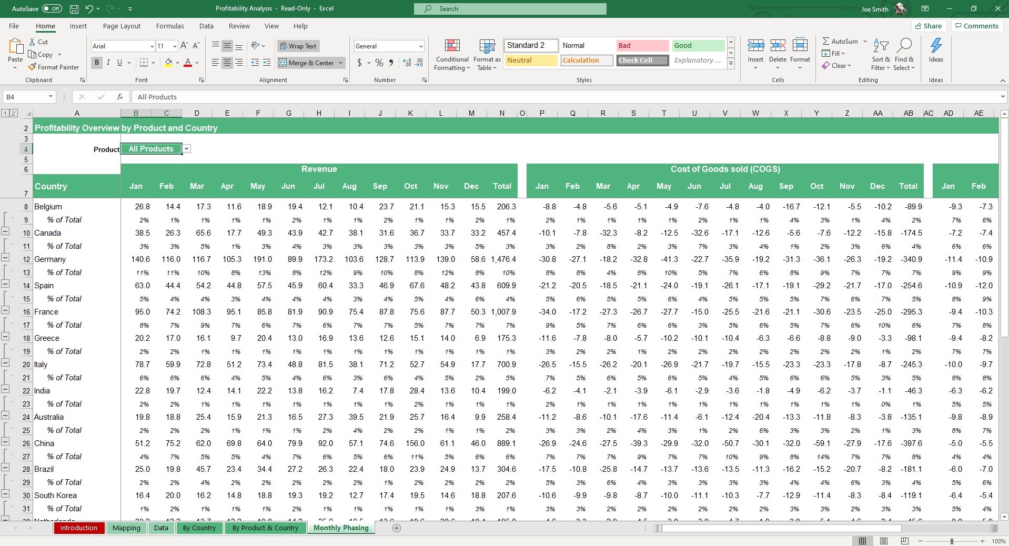Switch to Normal view in status bar

[863, 541]
